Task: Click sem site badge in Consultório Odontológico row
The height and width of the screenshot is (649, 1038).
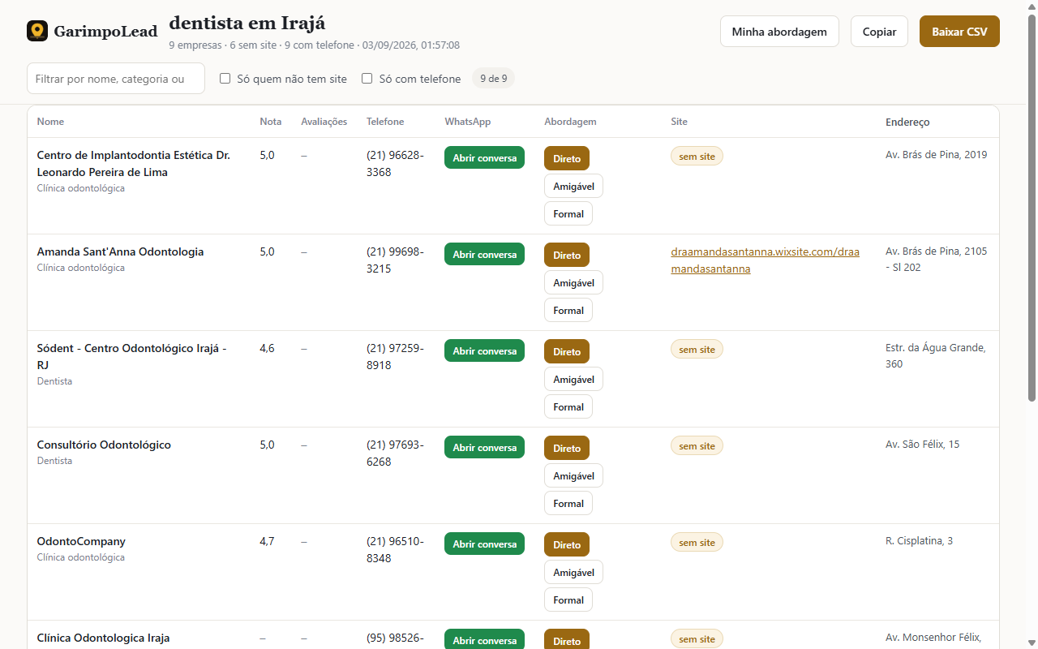Action: coord(697,445)
